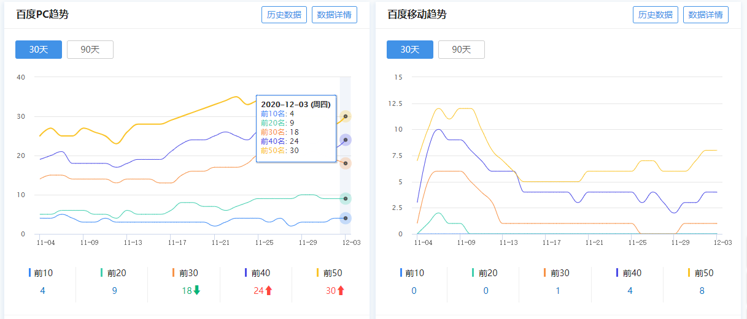Click the 前40 color swatch in mobile legend
Screen dimensions: 747x319
point(617,273)
